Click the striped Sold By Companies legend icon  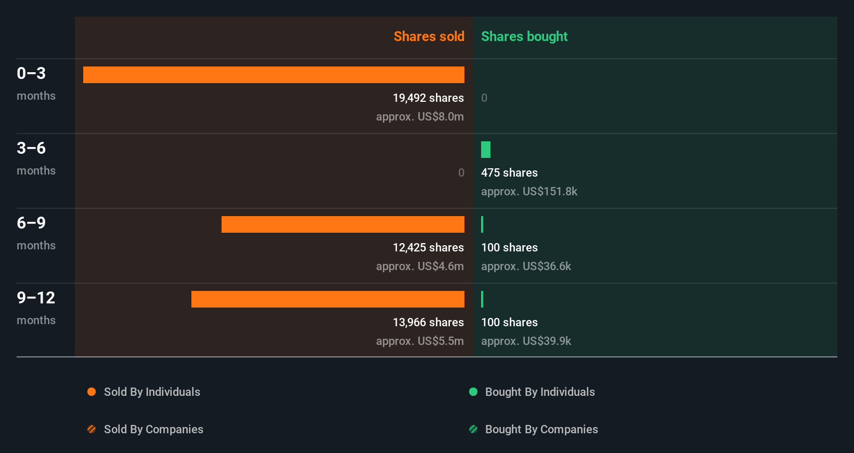pos(92,429)
